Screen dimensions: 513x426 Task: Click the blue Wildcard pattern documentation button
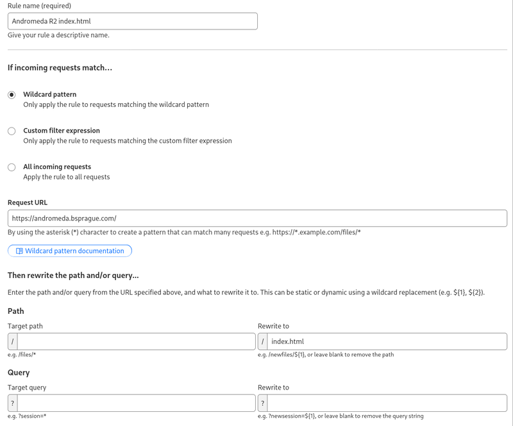(69, 250)
